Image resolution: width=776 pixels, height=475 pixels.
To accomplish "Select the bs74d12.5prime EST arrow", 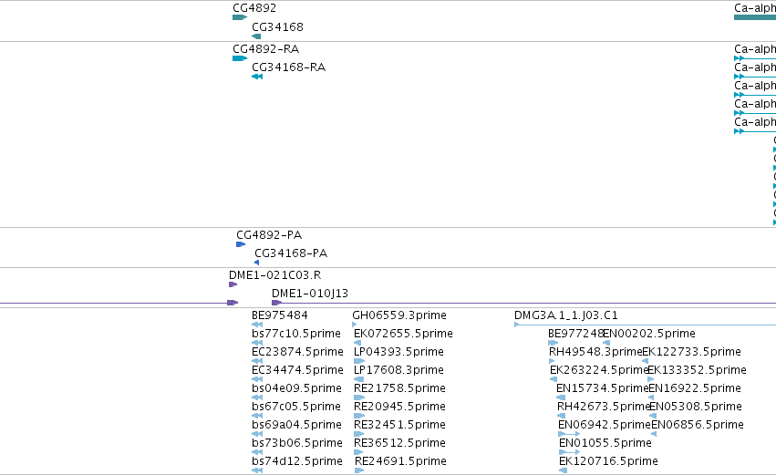I will (x=257, y=470).
